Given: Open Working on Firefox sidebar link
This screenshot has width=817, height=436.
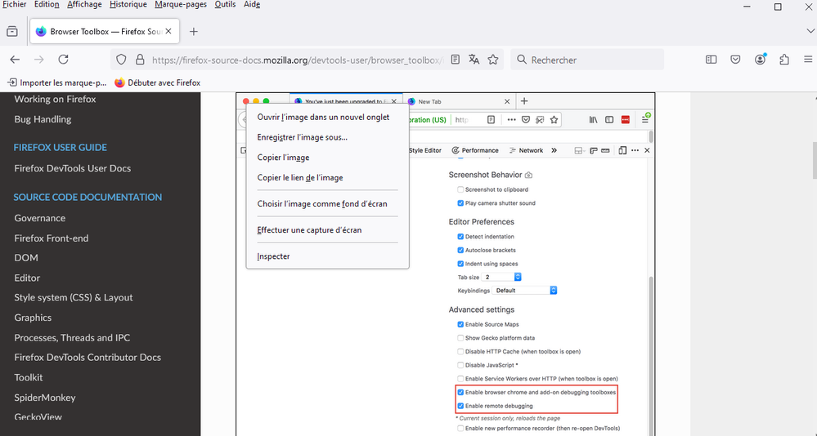Looking at the screenshot, I should tap(56, 99).
